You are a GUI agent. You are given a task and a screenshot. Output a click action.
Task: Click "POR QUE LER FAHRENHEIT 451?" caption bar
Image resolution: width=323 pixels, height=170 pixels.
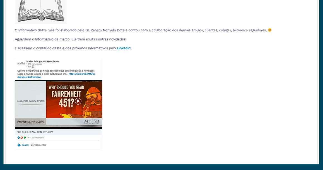(59, 132)
